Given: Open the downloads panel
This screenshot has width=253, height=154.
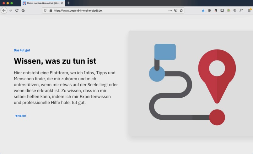Looking at the screenshot, I should pos(203,10).
